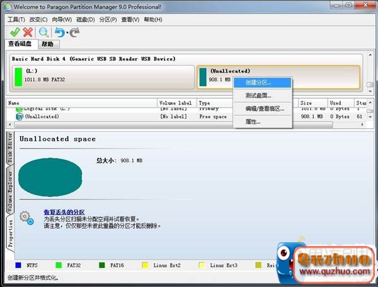Screen dimensions: 378x287
Task: Open the 分区(P) menu
Action: (108, 20)
